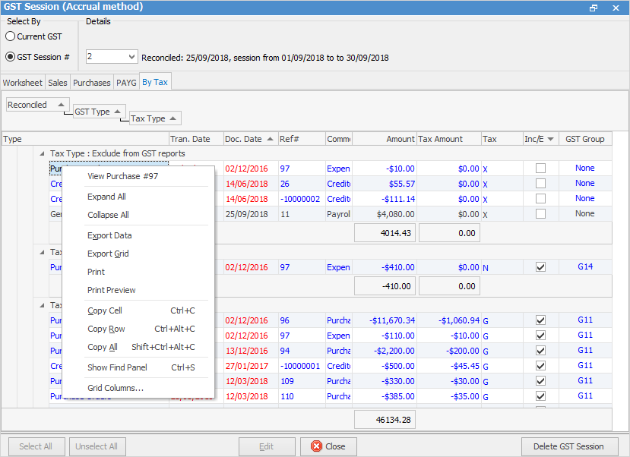Click the Delete GST Session button
The height and width of the screenshot is (457, 630).
(x=568, y=446)
